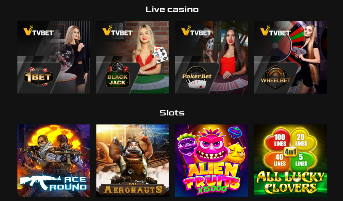Click the 1BET gold badge logo
The width and height of the screenshot is (343, 201).
39,76
